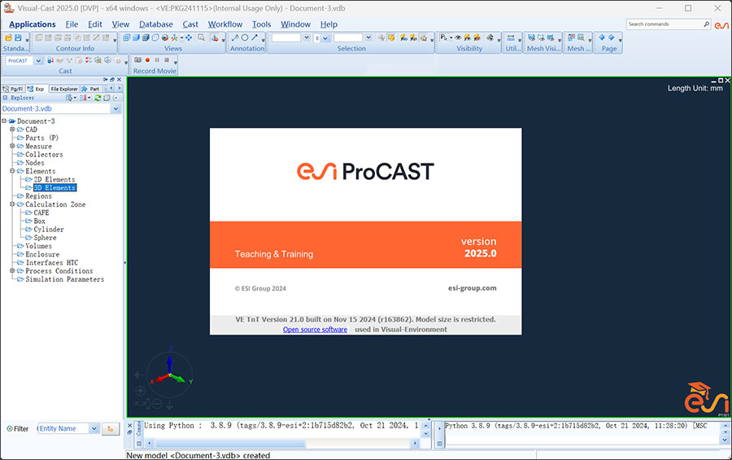
Task: Click the right blue arrow in Page toolbar
Action: (x=611, y=37)
